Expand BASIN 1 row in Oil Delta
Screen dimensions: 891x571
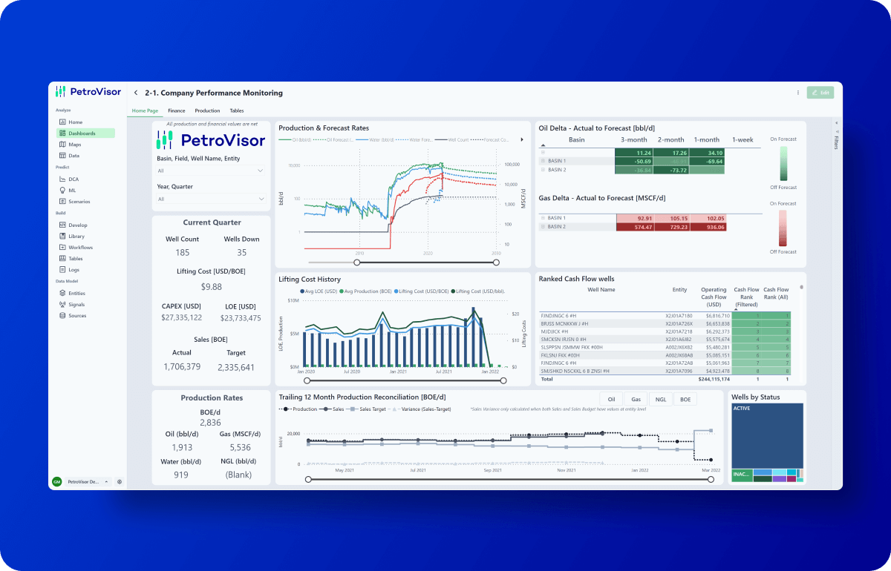(x=543, y=161)
